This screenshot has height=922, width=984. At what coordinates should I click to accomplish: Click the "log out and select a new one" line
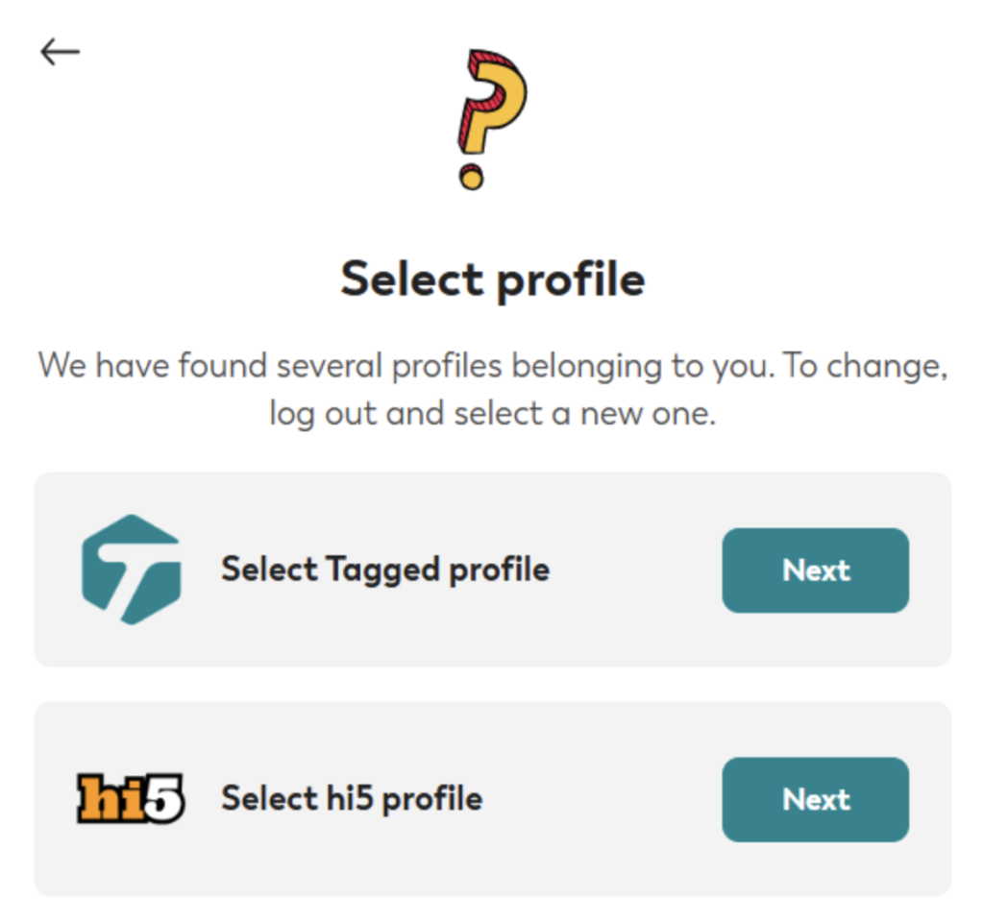tap(492, 414)
